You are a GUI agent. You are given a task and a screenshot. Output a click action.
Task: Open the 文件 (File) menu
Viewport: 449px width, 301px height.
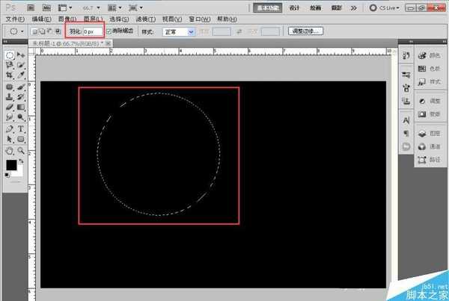pos(15,19)
